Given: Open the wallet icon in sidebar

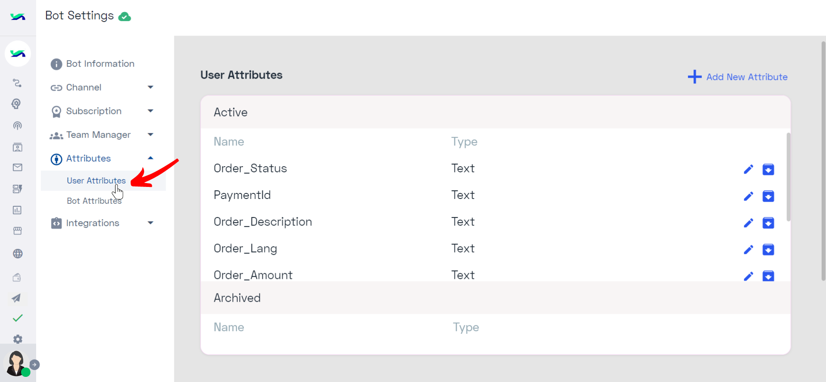Looking at the screenshot, I should [x=17, y=277].
